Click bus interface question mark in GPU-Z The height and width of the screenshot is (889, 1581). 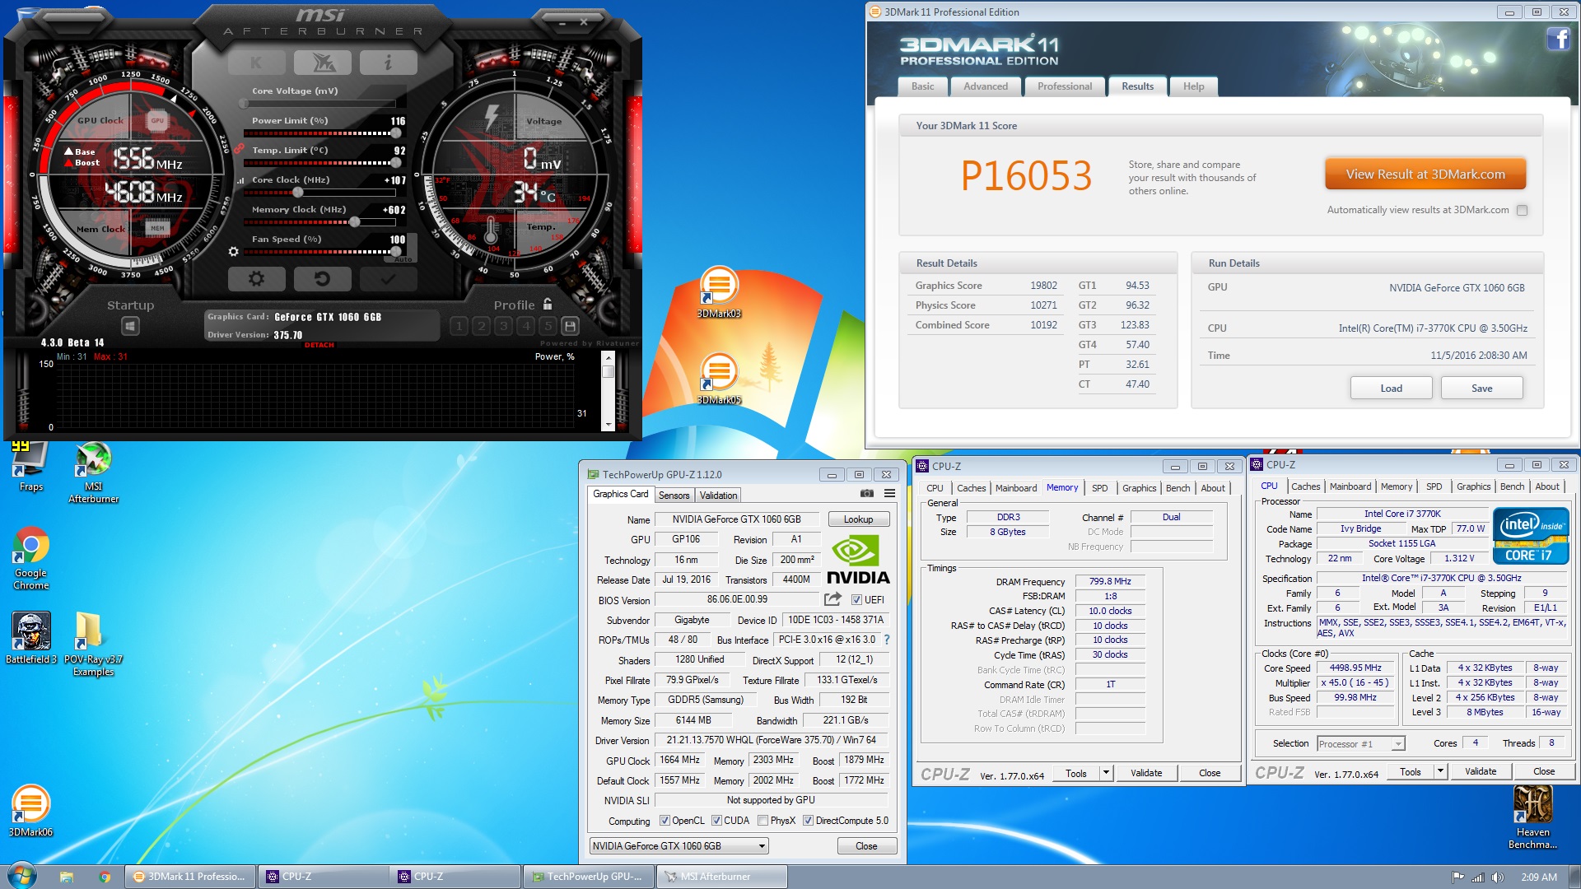pos(887,640)
